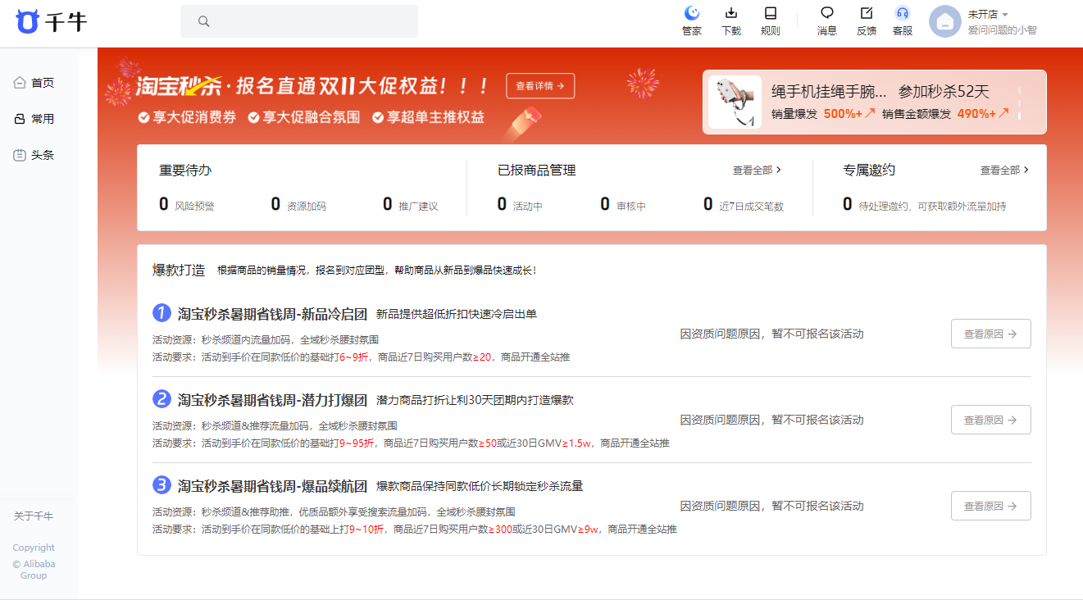Click the number 3 badge for 爆品续航团
The image size is (1083, 600).
[x=162, y=485]
